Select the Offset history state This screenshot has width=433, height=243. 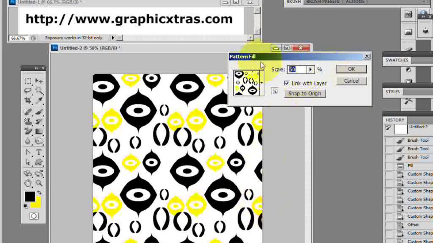pos(413,225)
